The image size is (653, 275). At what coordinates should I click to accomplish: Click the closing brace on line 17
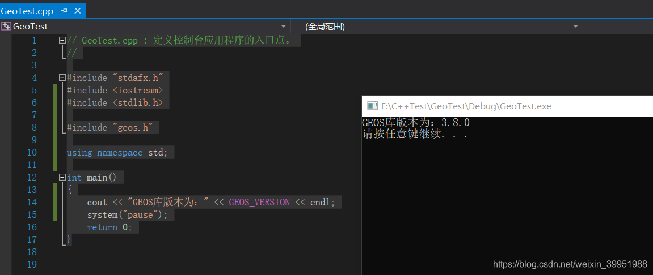pos(69,239)
